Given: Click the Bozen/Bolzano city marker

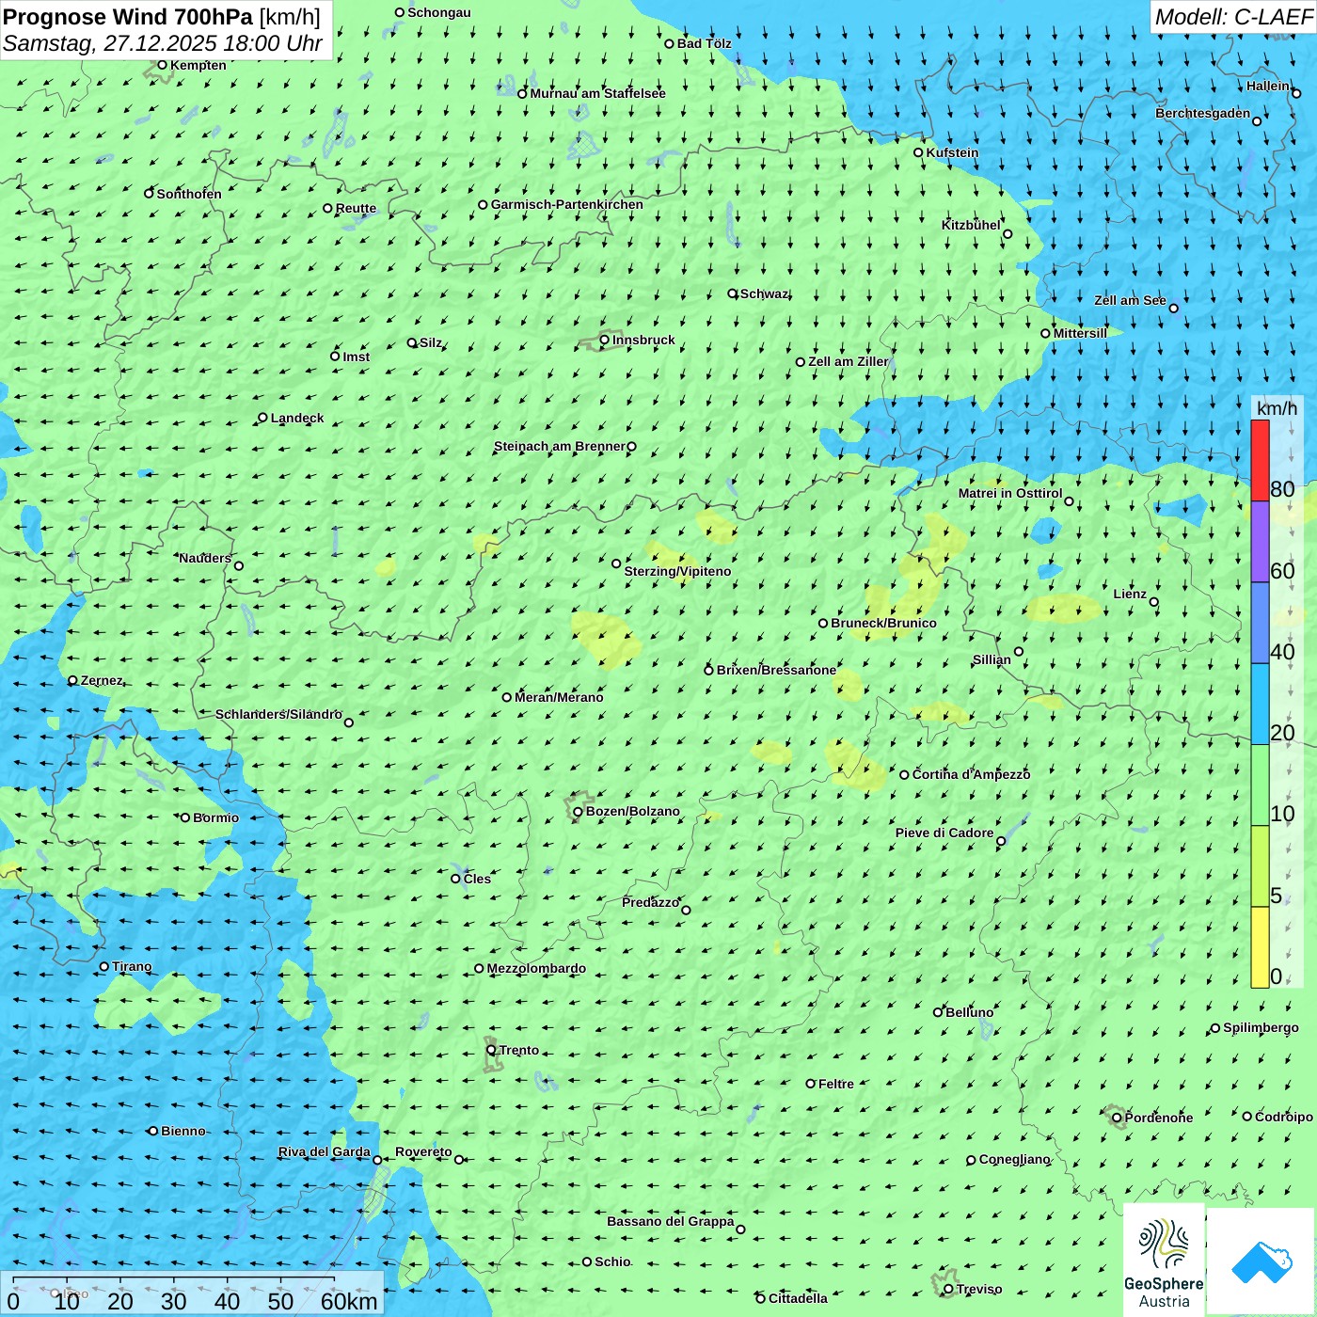Looking at the screenshot, I should tap(578, 812).
